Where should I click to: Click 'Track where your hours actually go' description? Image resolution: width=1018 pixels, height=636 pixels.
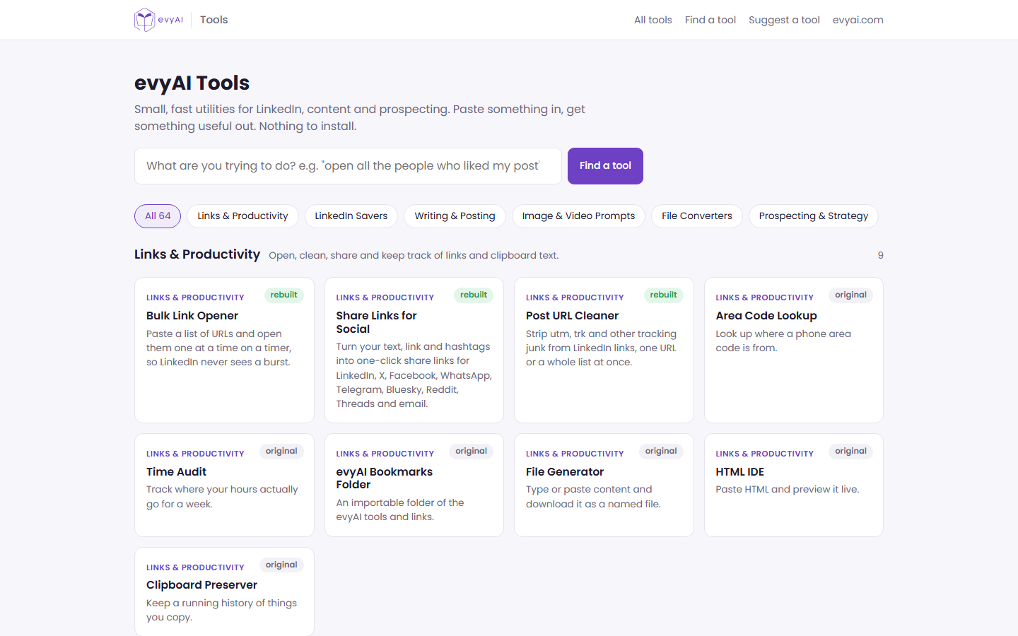pos(222,497)
